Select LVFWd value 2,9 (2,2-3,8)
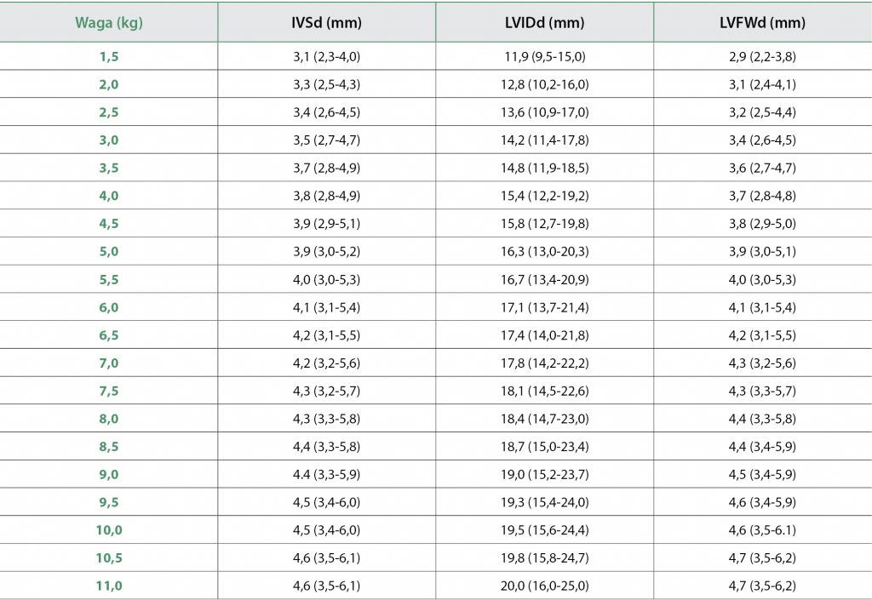Image resolution: width=872 pixels, height=600 pixels. [x=762, y=57]
